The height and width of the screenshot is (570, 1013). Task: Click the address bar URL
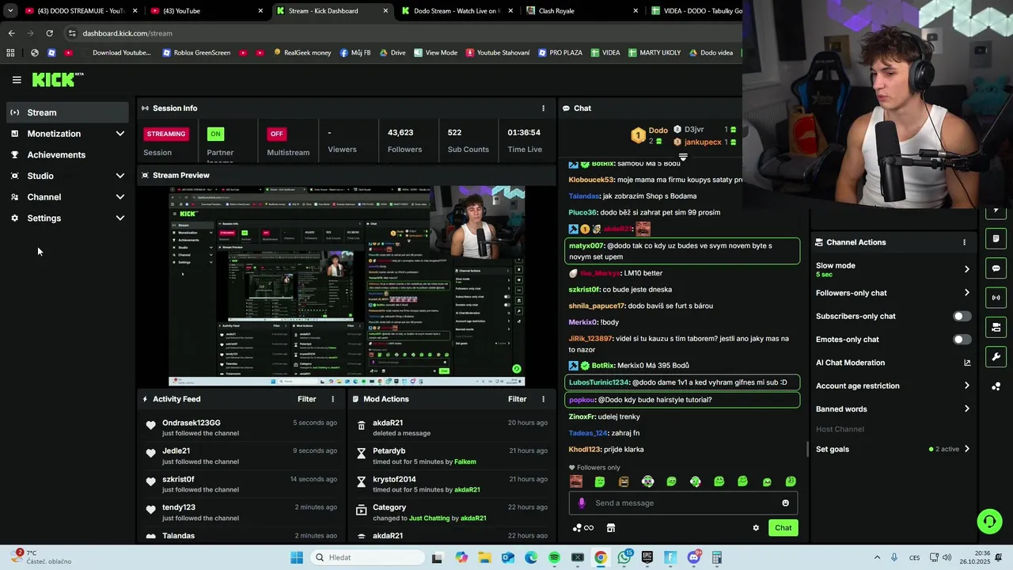(127, 33)
